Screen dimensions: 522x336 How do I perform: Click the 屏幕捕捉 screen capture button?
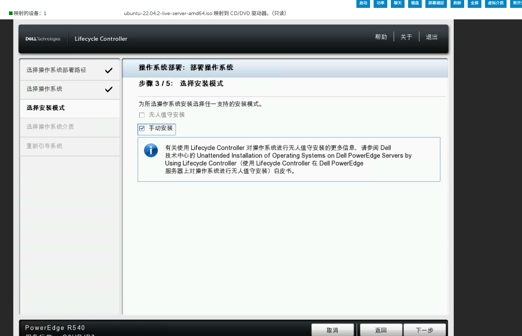click(x=436, y=3)
